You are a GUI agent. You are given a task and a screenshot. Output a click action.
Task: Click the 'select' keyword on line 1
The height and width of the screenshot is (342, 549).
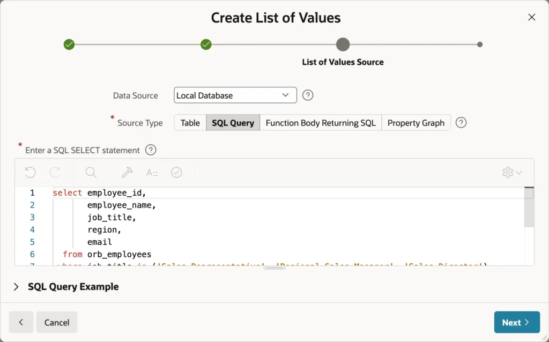tap(67, 193)
